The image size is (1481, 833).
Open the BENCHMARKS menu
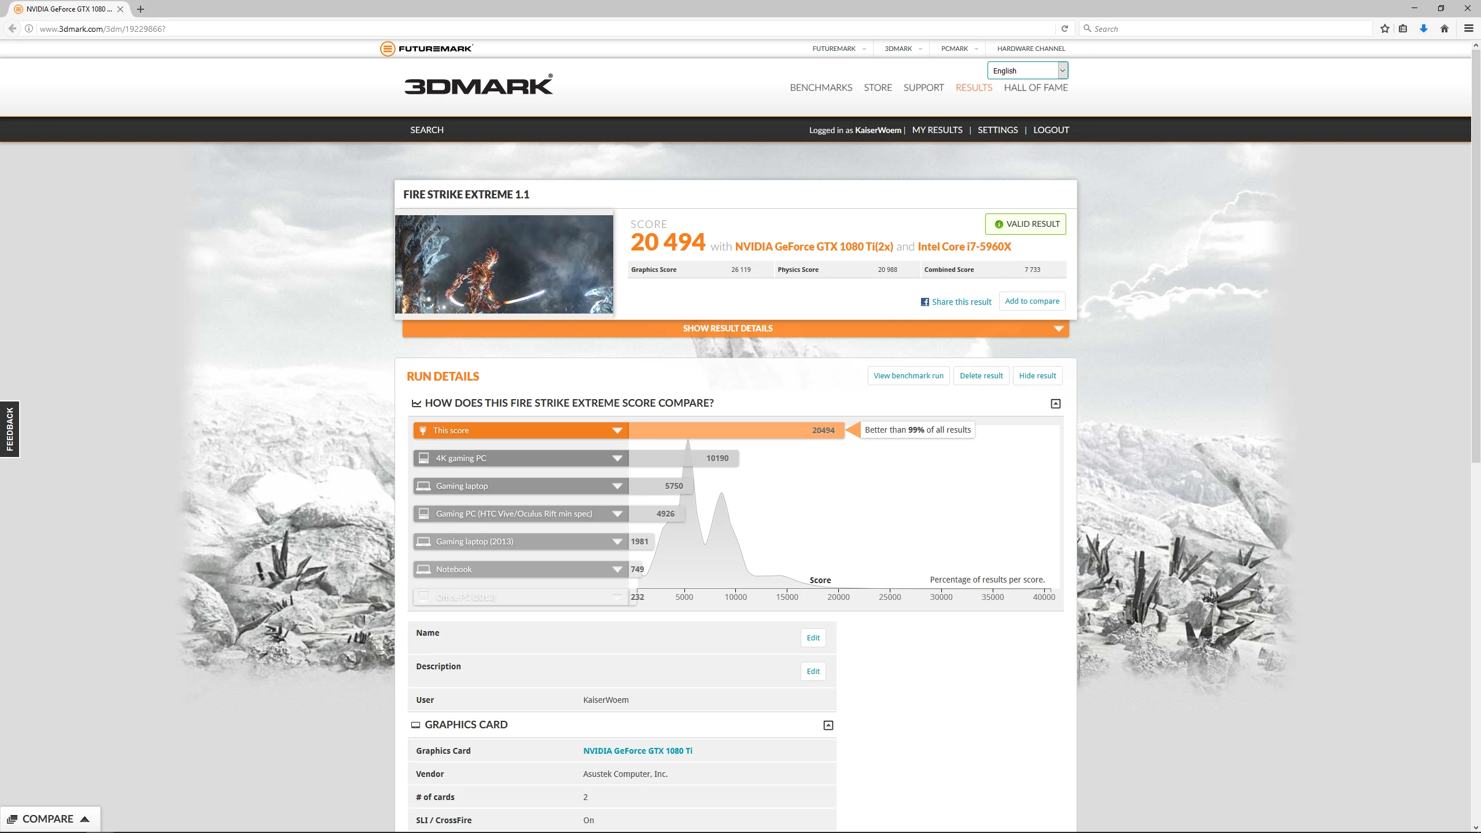(x=821, y=88)
